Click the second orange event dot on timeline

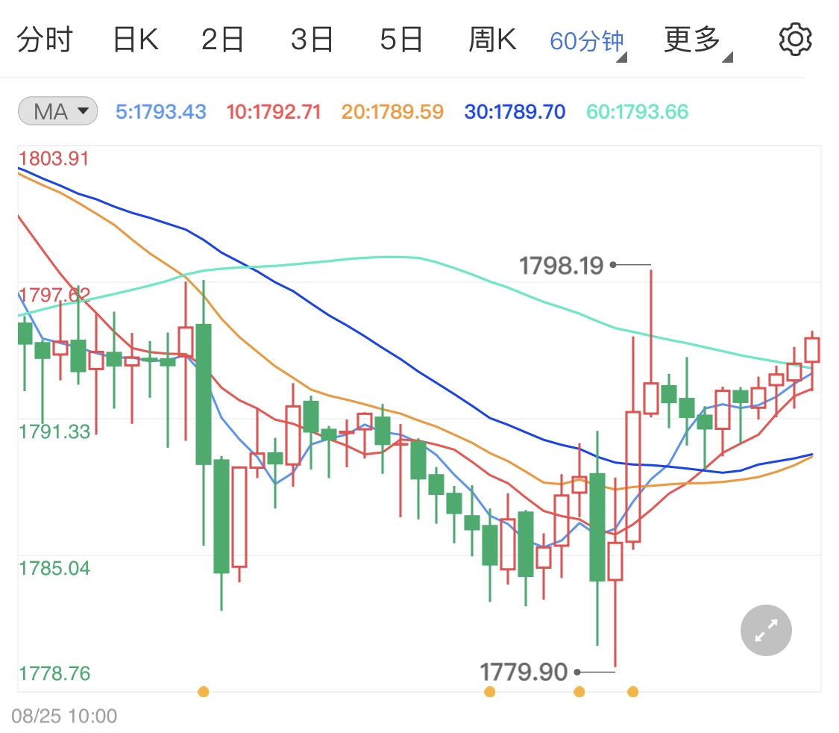point(489,692)
